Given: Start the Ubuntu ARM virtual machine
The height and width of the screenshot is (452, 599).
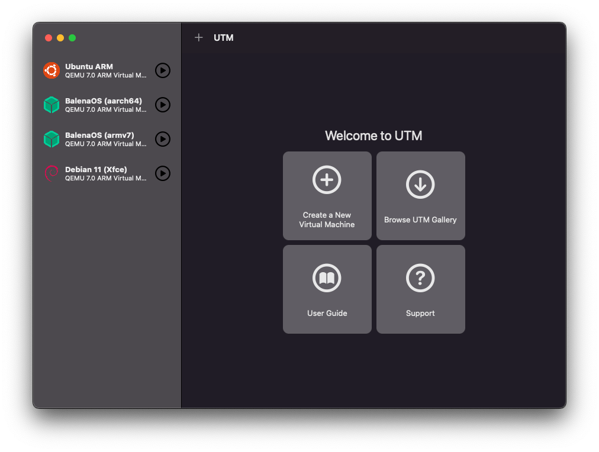Looking at the screenshot, I should [162, 70].
